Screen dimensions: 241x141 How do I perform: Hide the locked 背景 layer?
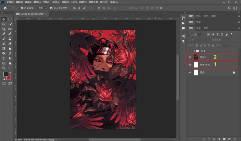click(190, 73)
